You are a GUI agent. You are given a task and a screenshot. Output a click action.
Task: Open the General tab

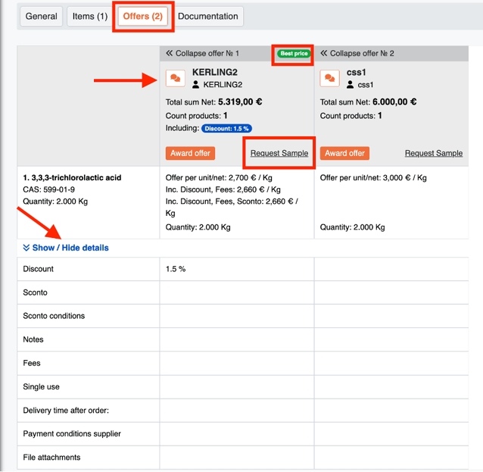point(42,17)
